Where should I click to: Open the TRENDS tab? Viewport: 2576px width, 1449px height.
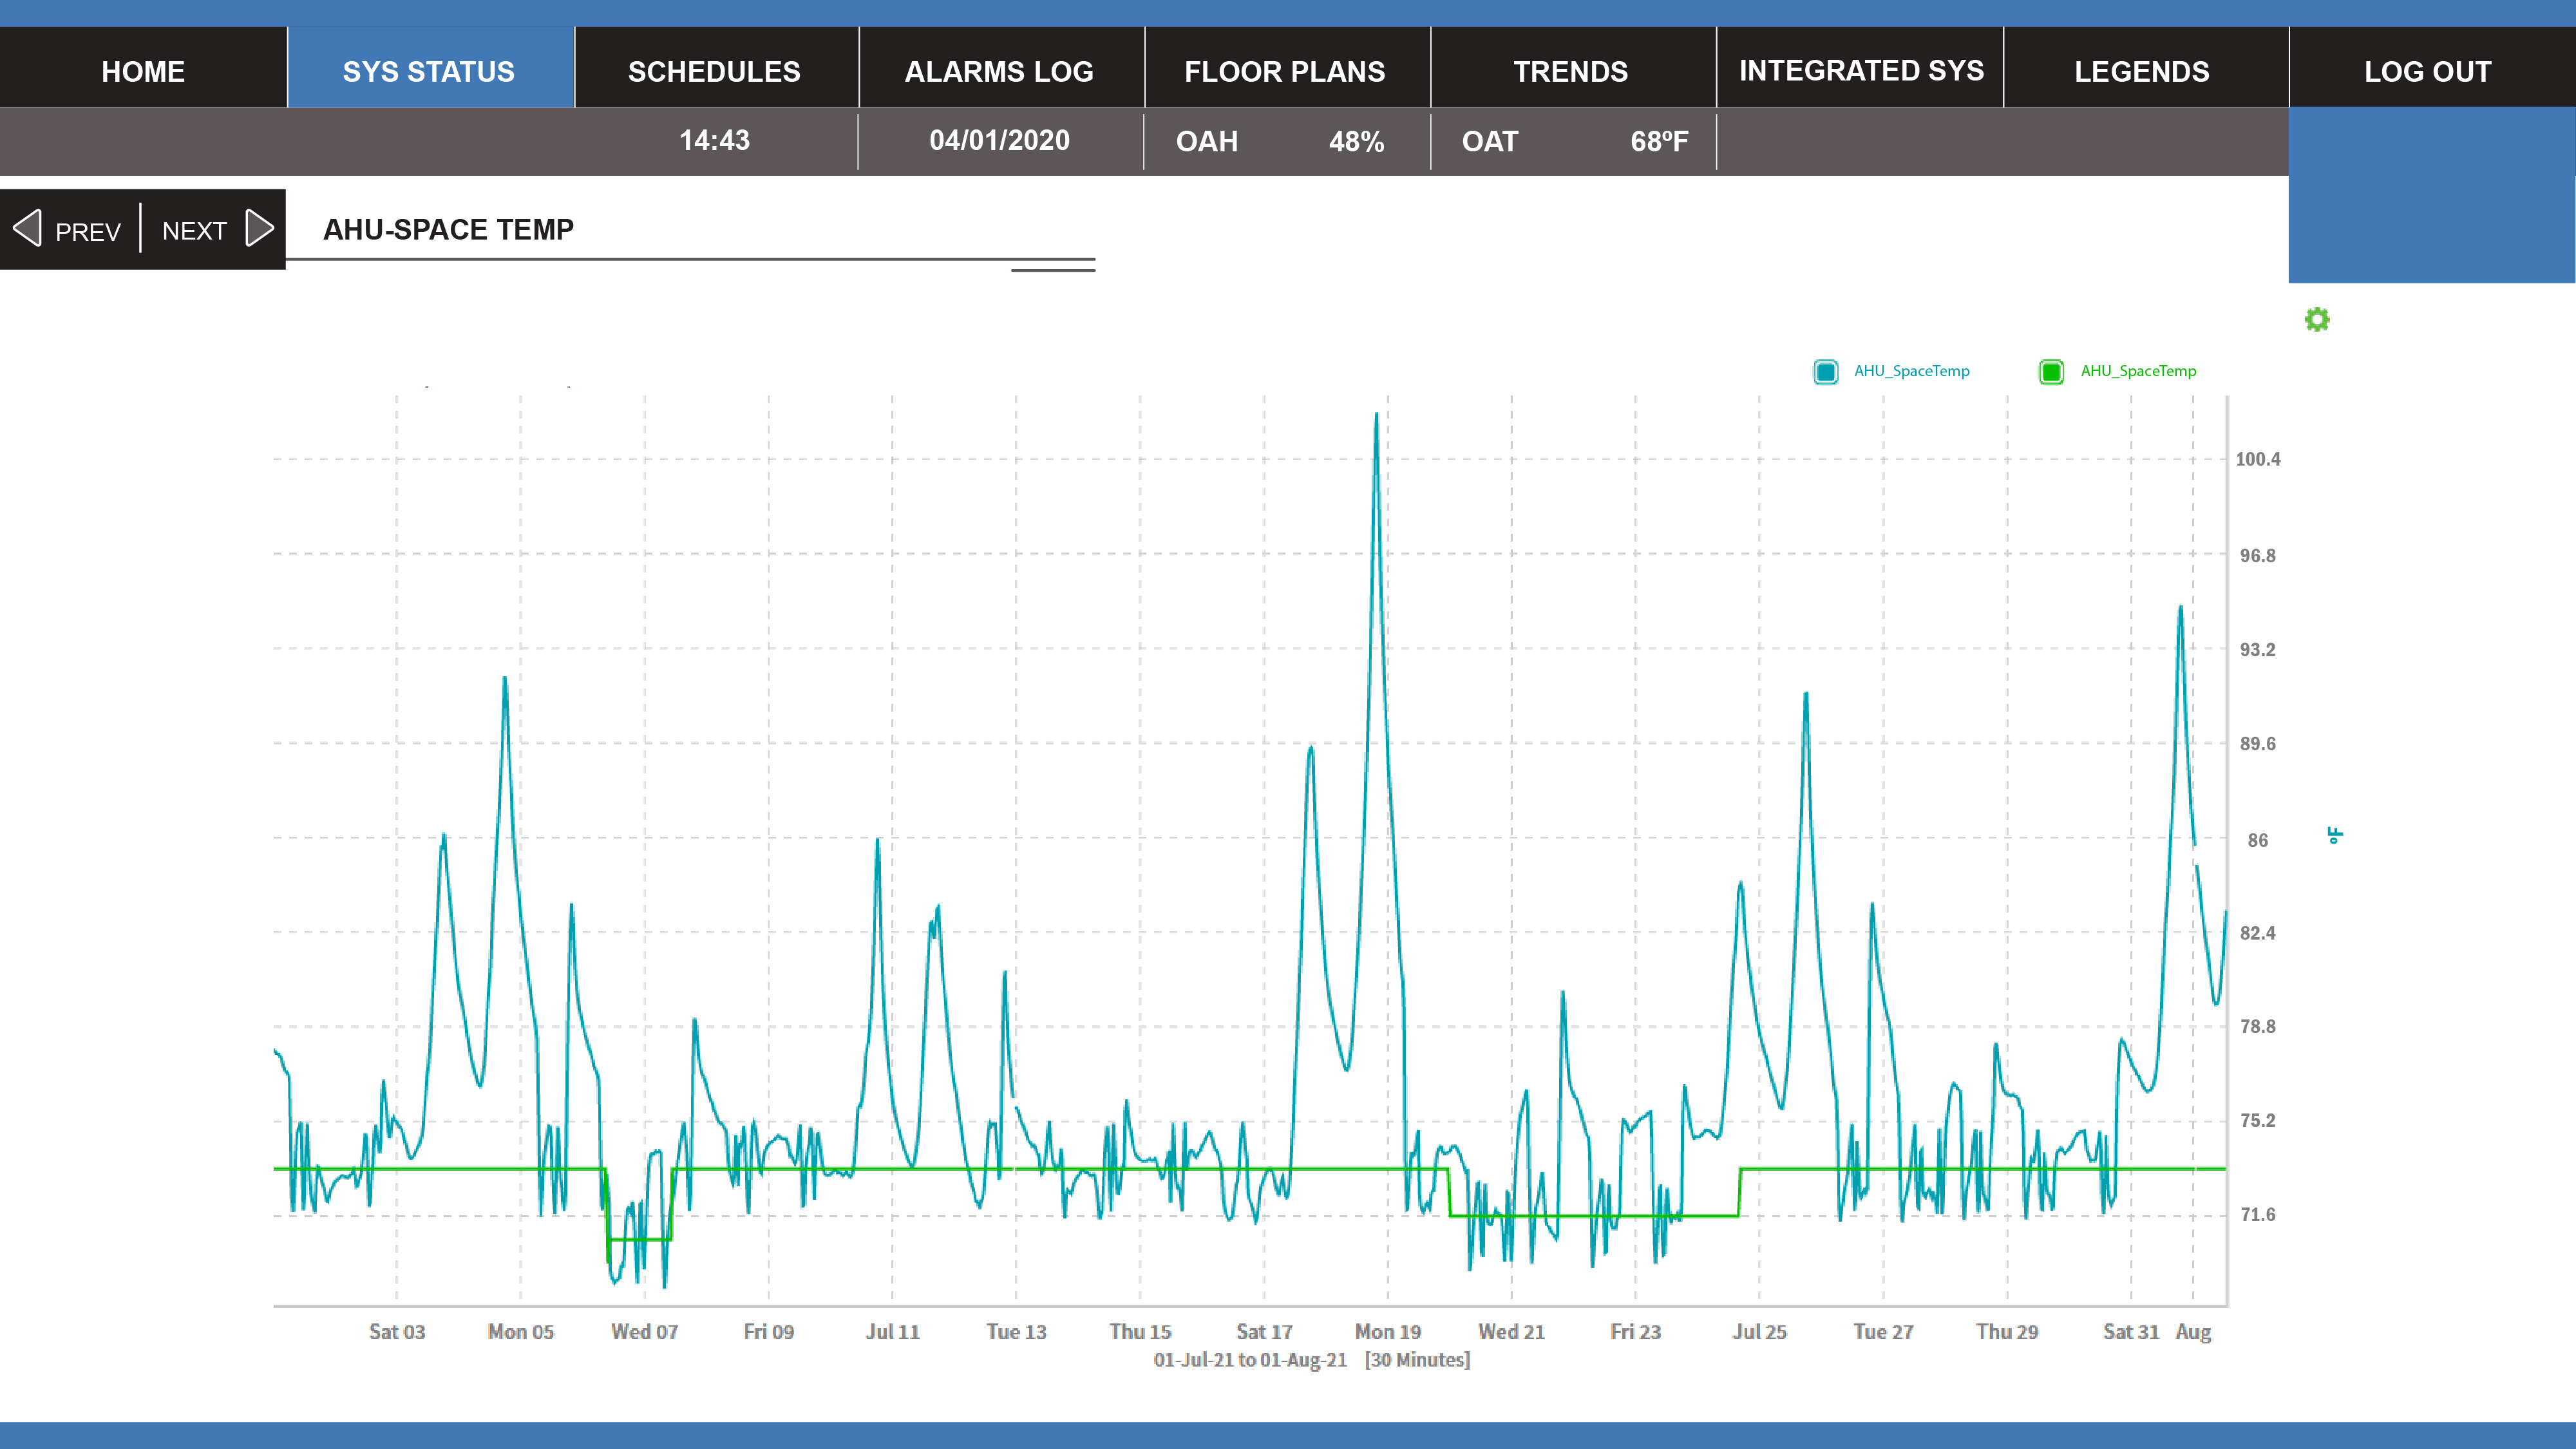(x=1570, y=71)
